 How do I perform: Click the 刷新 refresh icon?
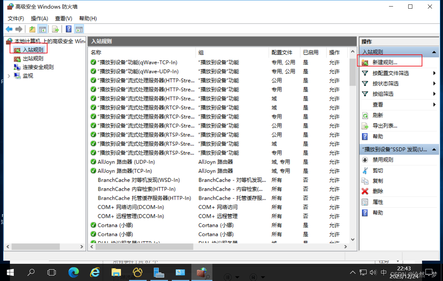[x=366, y=115]
